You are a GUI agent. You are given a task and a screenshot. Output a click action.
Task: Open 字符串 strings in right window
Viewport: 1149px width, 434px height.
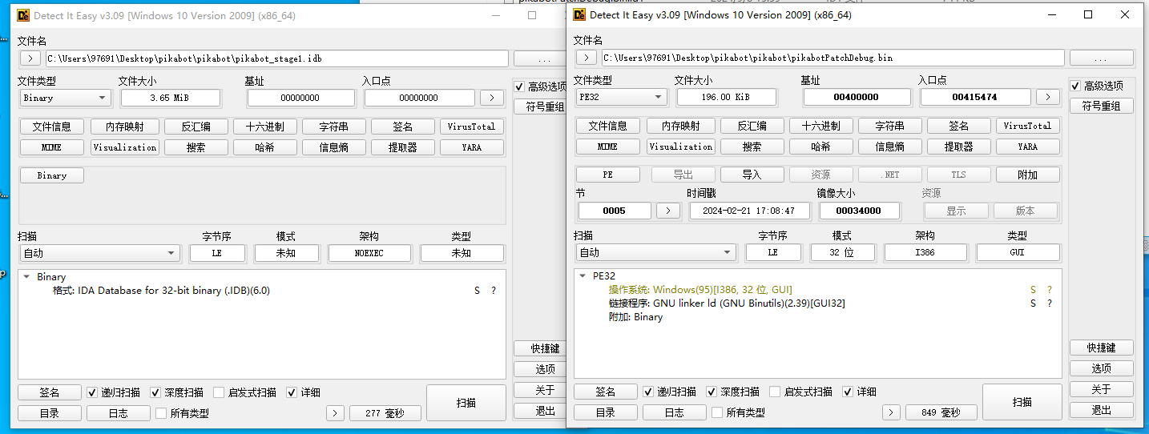[x=889, y=126]
